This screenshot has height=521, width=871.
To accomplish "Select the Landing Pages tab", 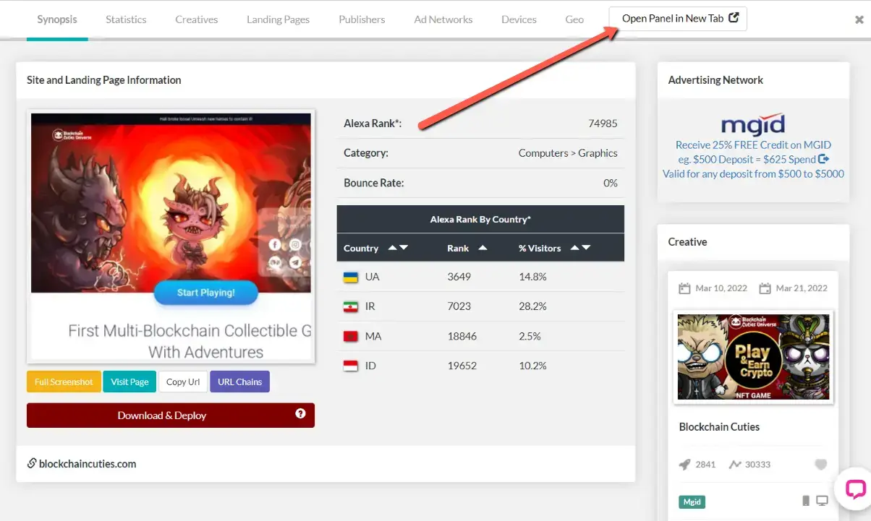I will pos(278,20).
